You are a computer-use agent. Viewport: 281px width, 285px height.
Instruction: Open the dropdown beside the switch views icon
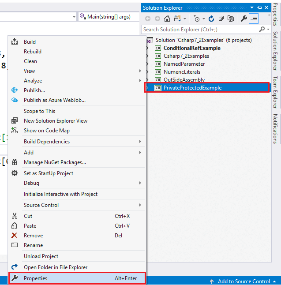[185, 19]
